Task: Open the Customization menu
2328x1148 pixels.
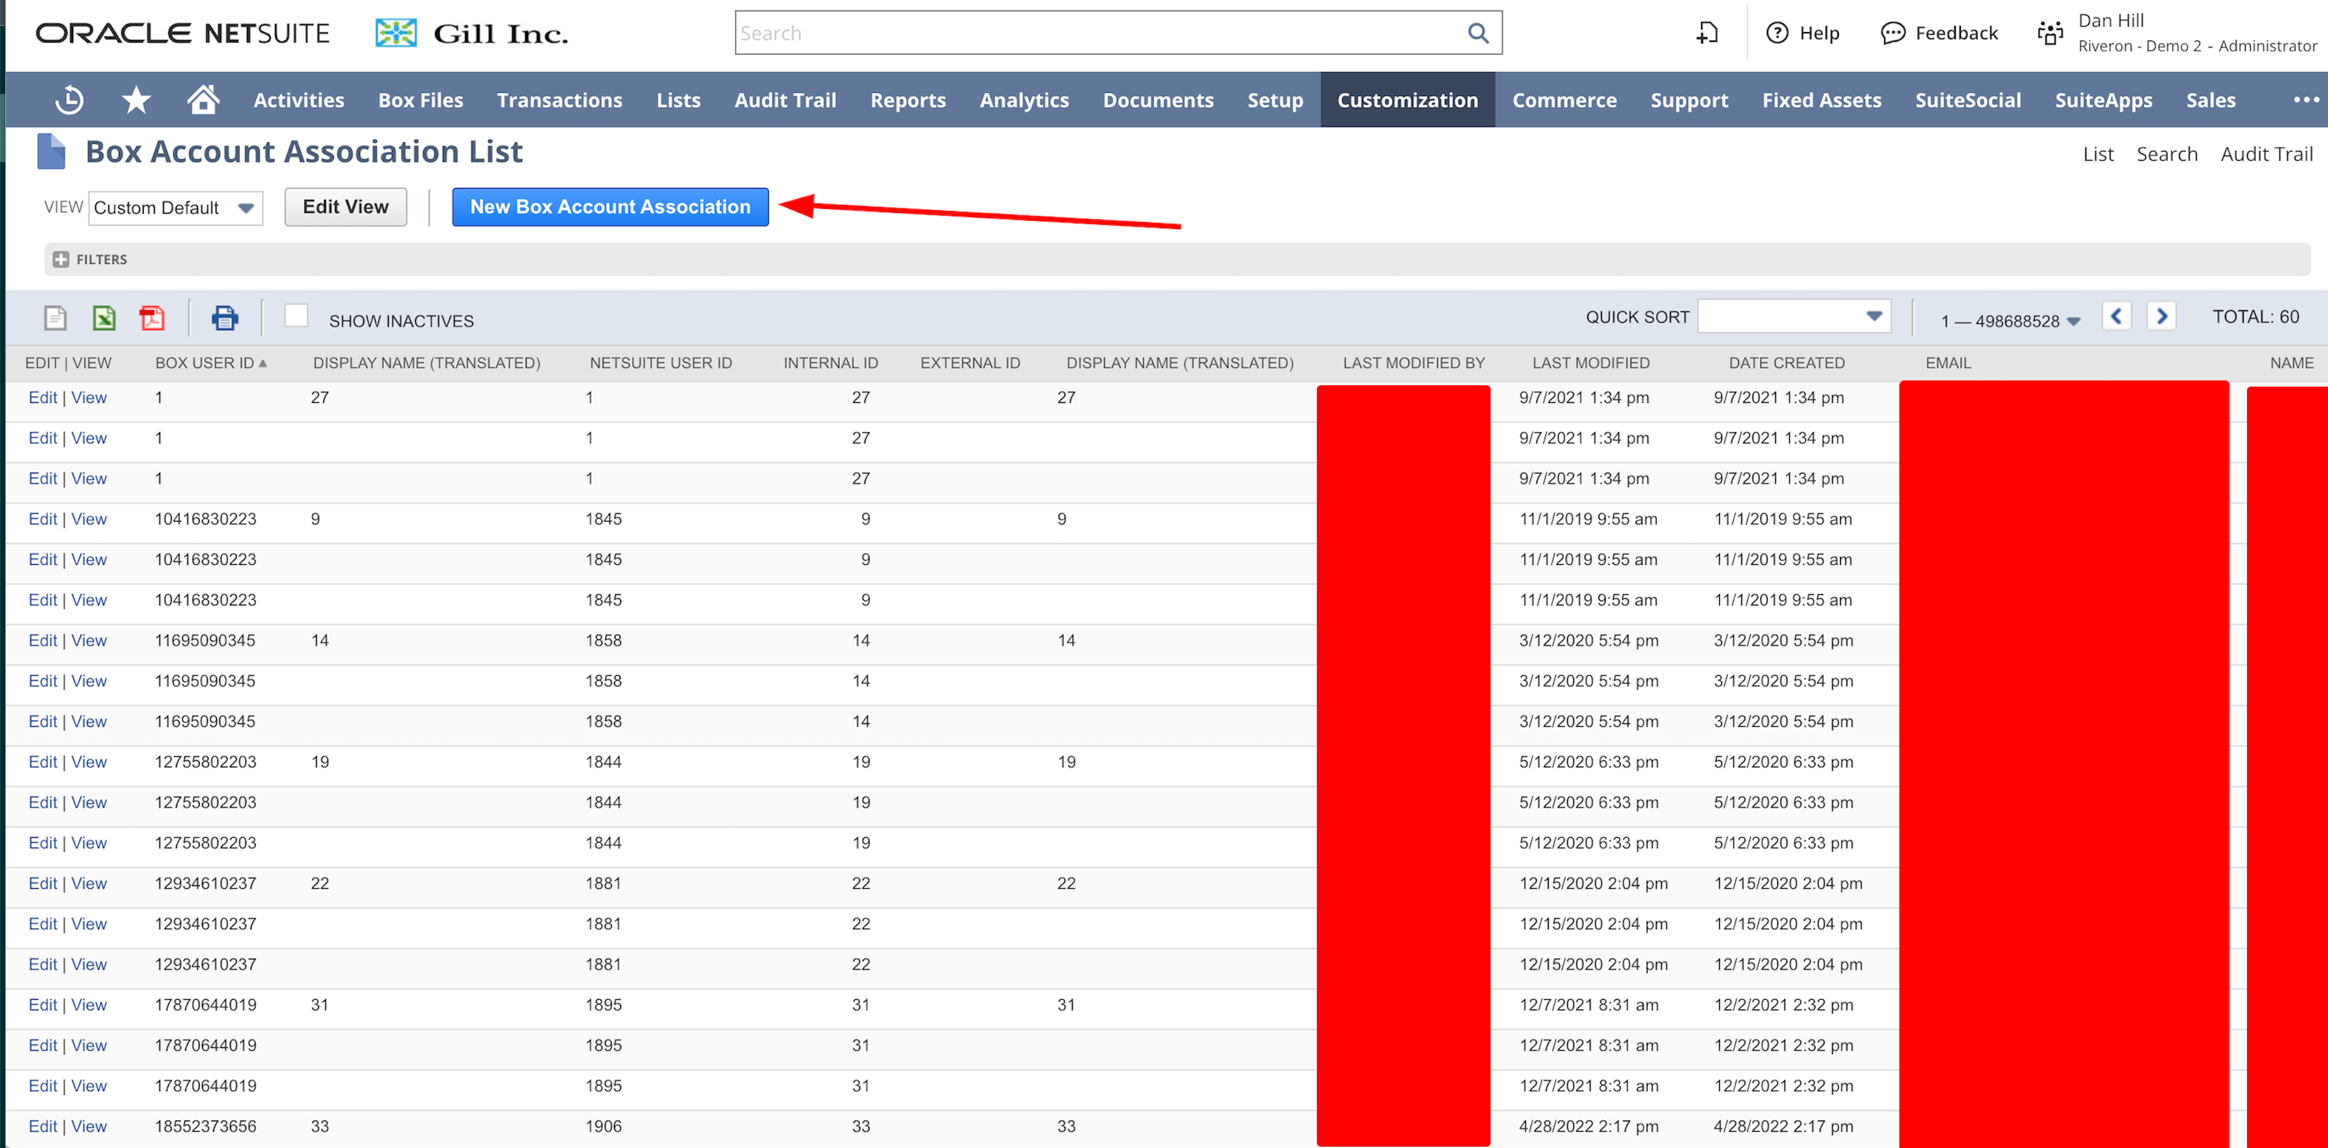Action: pyautogui.click(x=1406, y=99)
